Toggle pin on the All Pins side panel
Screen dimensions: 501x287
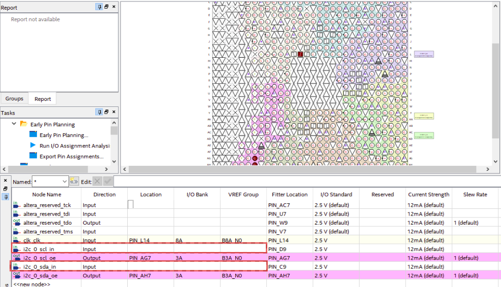tap(6, 197)
